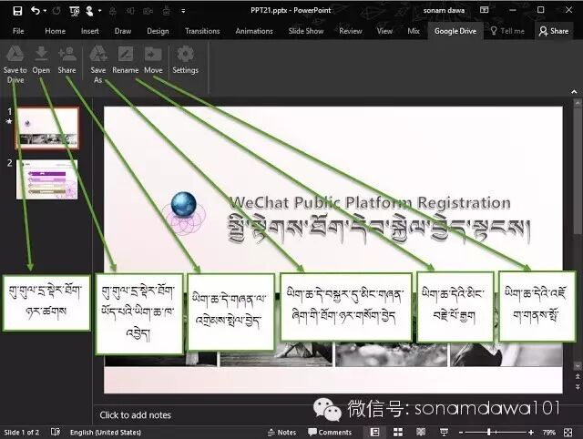
Task: Customize Quick Access Toolbar dropdown
Action: coord(183,11)
